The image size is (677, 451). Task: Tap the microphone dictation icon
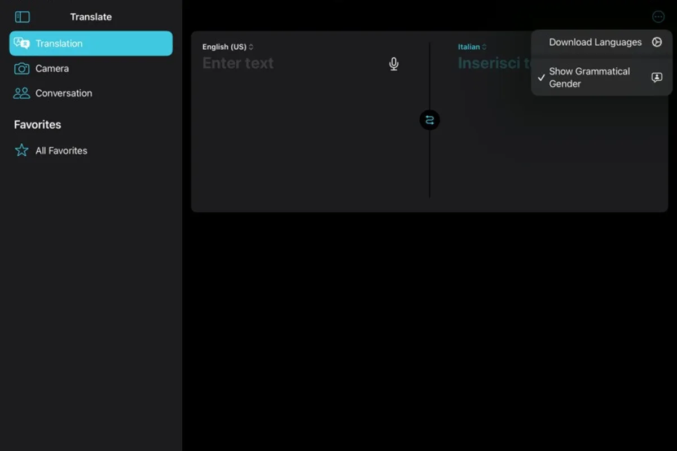click(x=394, y=64)
